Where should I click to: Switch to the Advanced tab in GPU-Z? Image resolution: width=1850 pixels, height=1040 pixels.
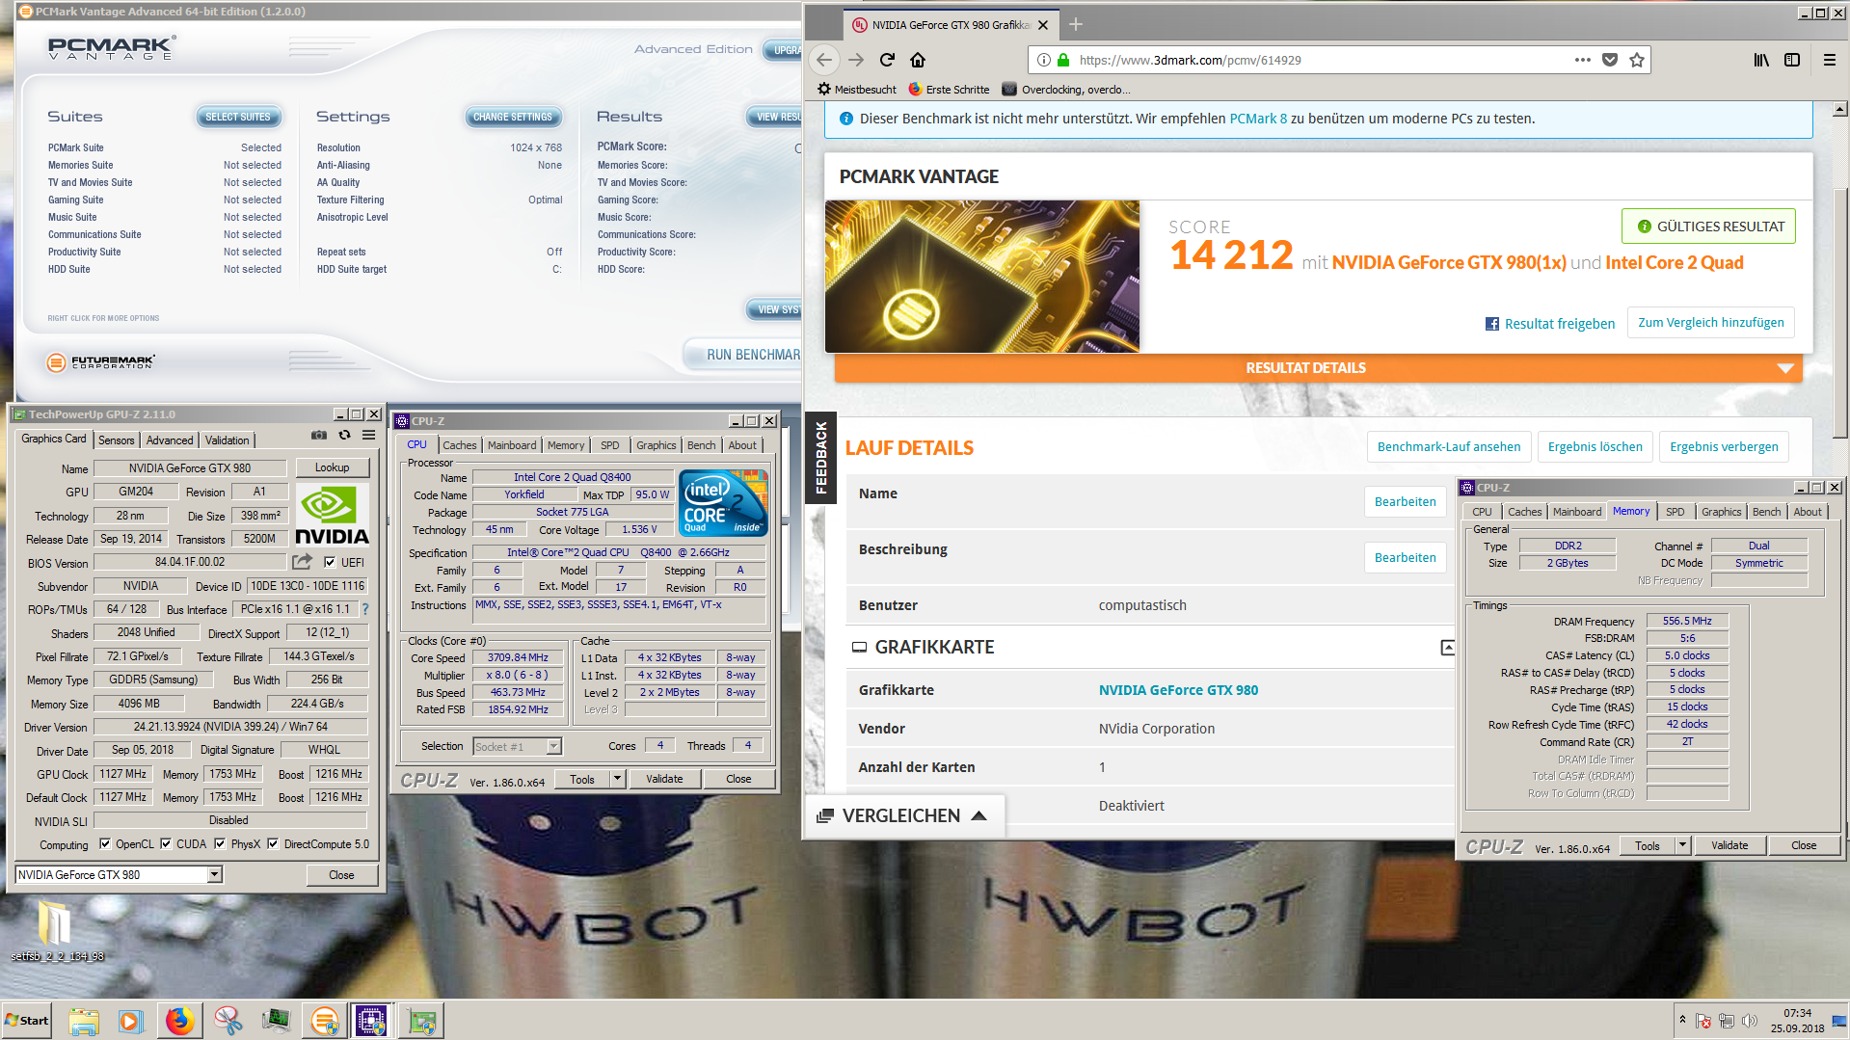click(x=170, y=440)
